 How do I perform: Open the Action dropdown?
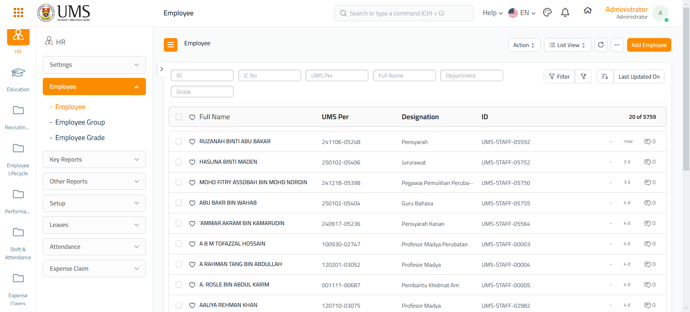pyautogui.click(x=524, y=45)
